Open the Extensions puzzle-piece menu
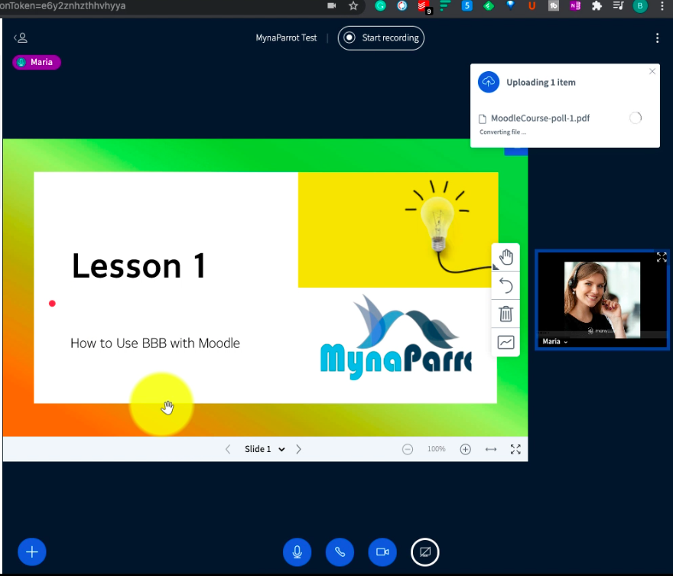The width and height of the screenshot is (673, 576). click(x=597, y=6)
